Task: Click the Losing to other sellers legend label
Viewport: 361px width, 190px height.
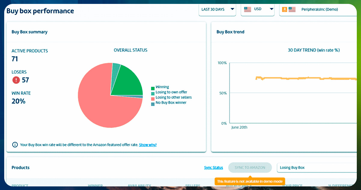Action: click(x=174, y=97)
